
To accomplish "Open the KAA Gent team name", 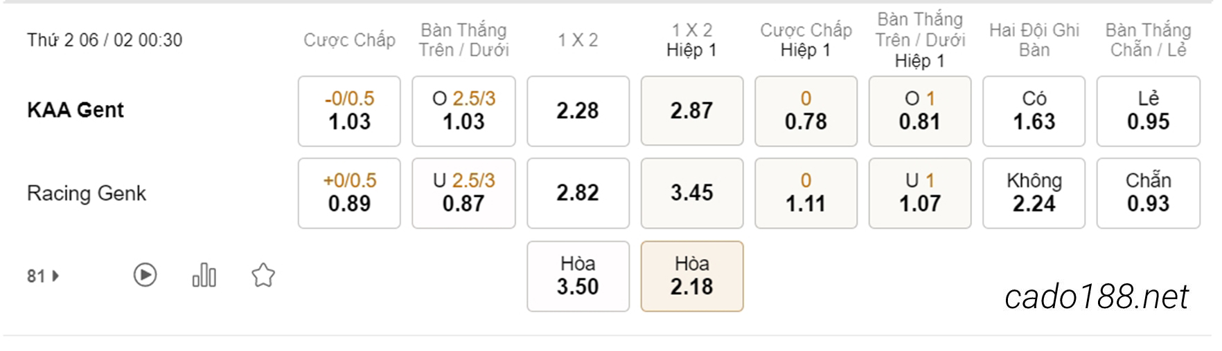I will click(x=76, y=110).
